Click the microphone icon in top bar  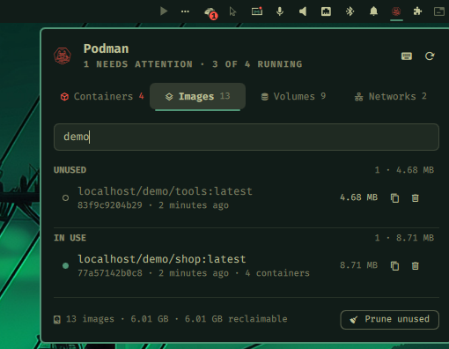[280, 11]
